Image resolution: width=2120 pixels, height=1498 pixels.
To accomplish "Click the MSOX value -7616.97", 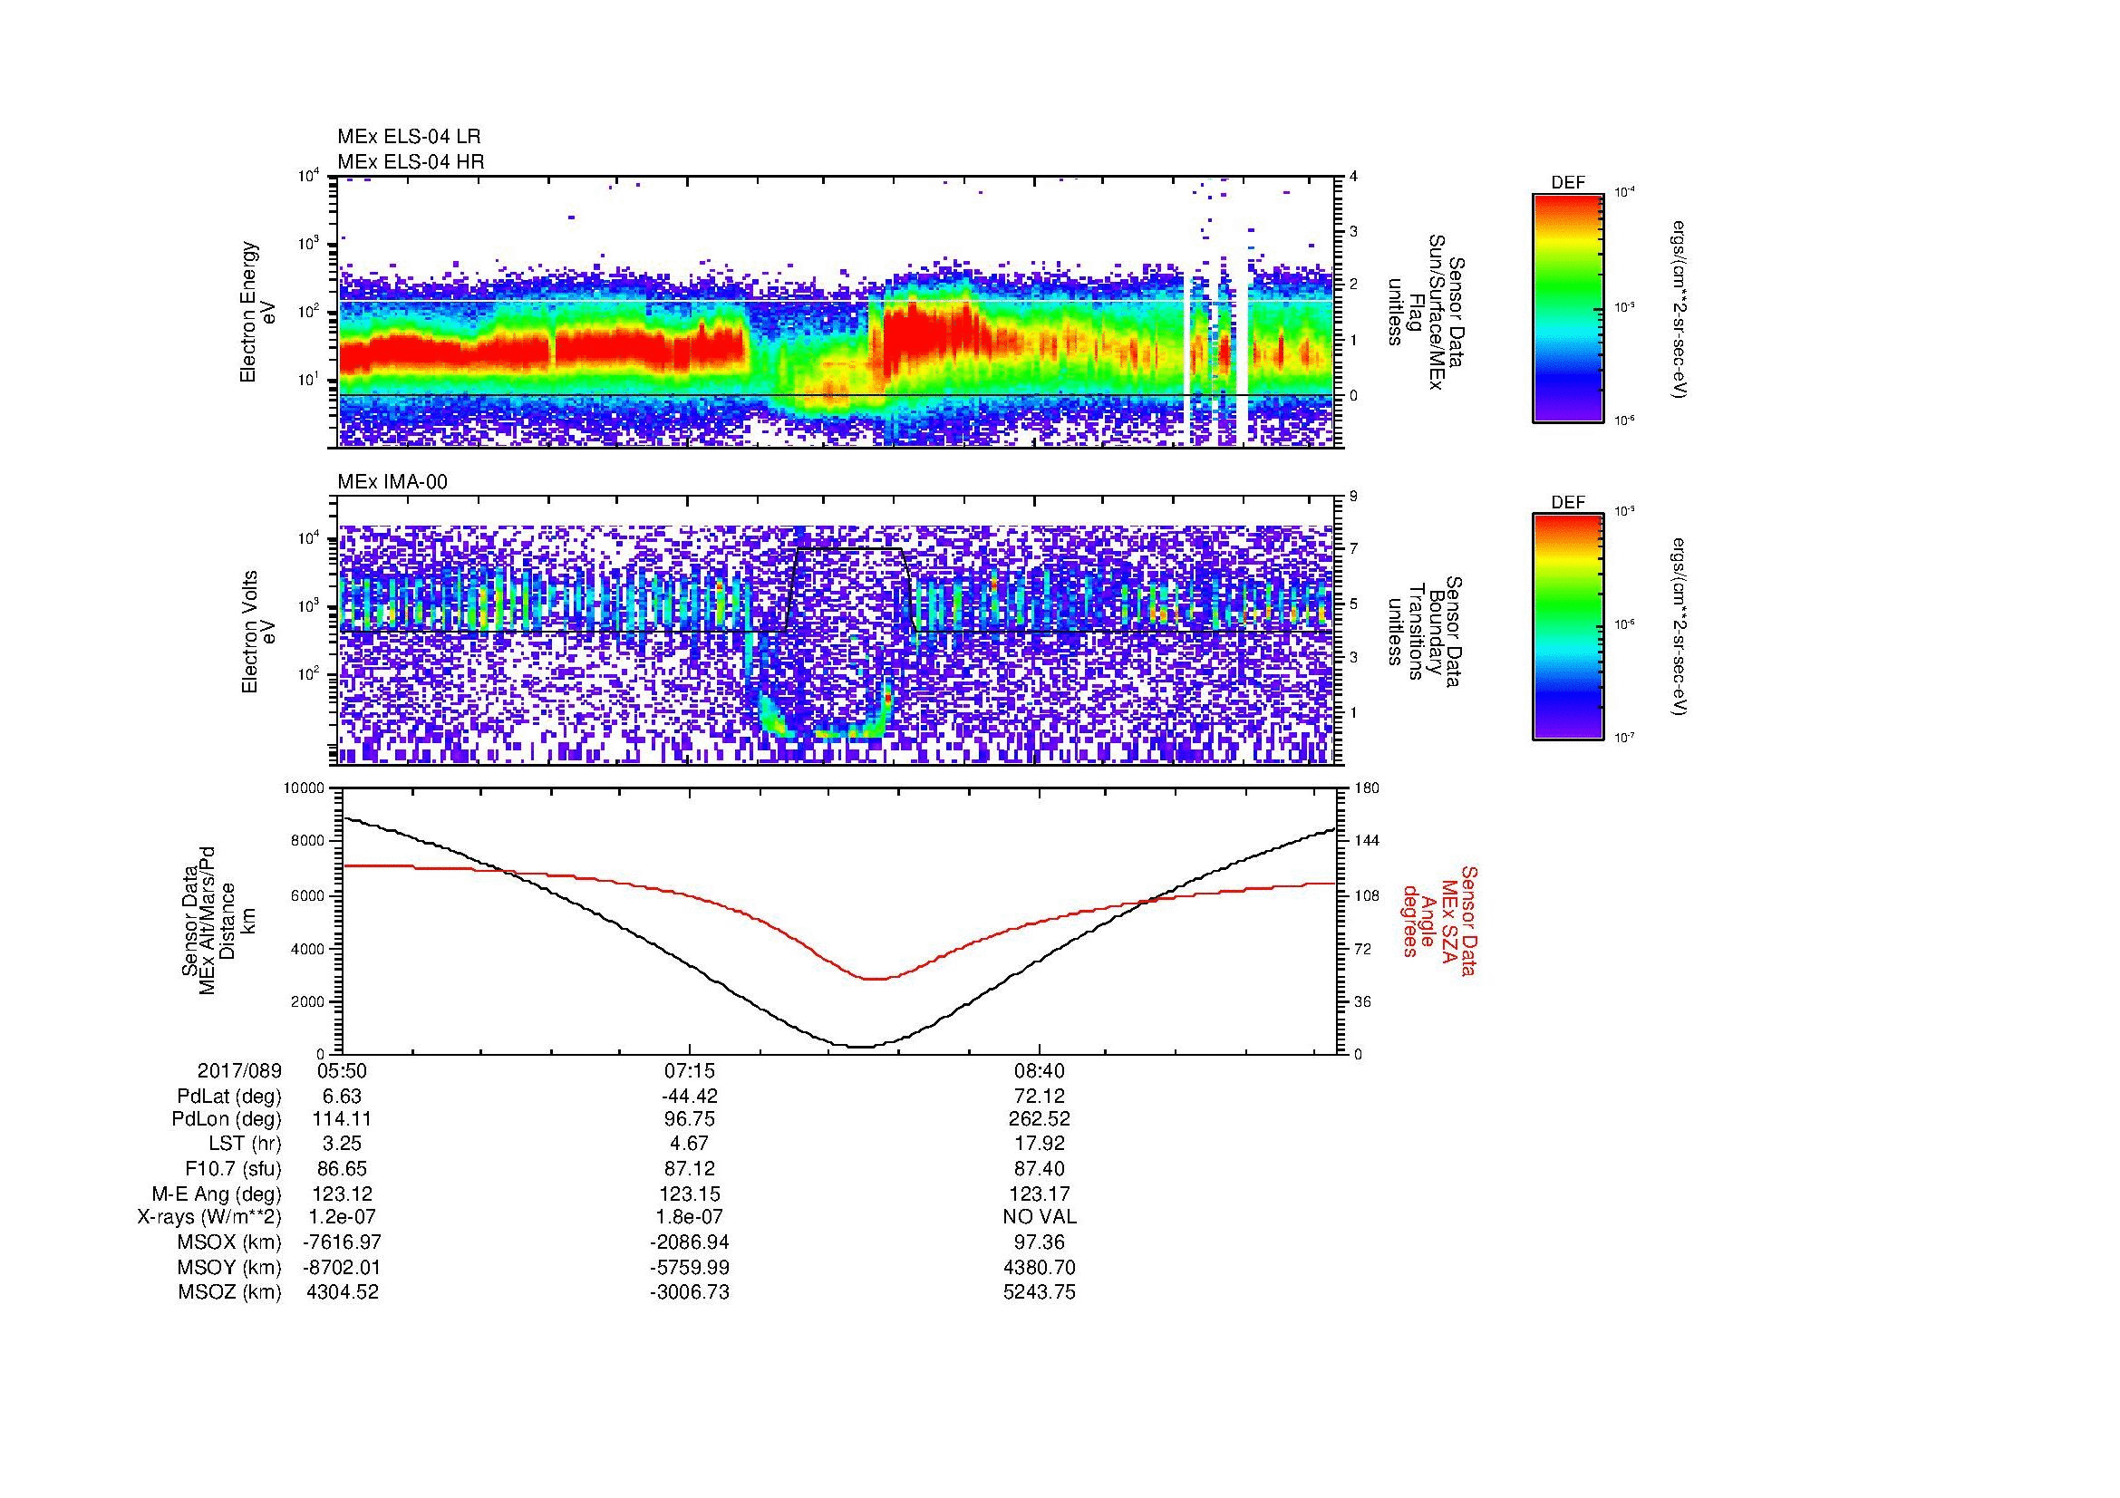I will point(342,1242).
